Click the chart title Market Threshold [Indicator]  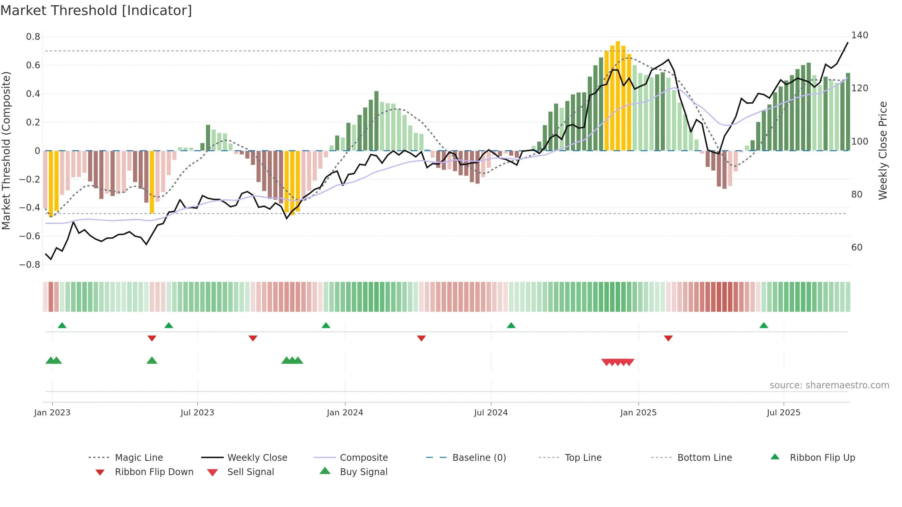[x=96, y=11]
